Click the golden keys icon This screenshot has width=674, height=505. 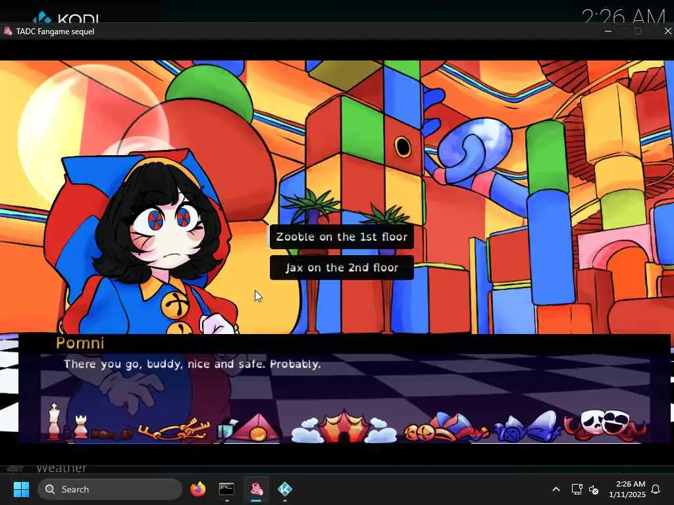pyautogui.click(x=174, y=429)
